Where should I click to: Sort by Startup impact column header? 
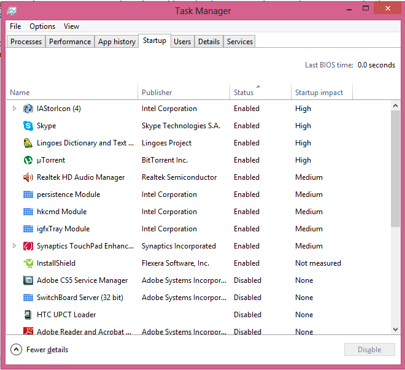(319, 93)
